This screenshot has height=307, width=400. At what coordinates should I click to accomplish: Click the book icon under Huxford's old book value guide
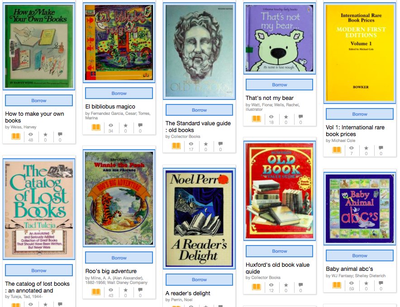[257, 287]
